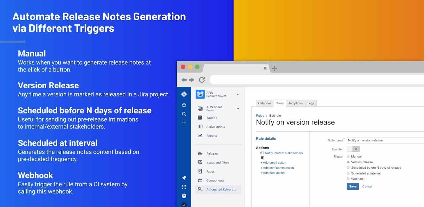
Task: Click the ARN board icon
Action: (200, 108)
